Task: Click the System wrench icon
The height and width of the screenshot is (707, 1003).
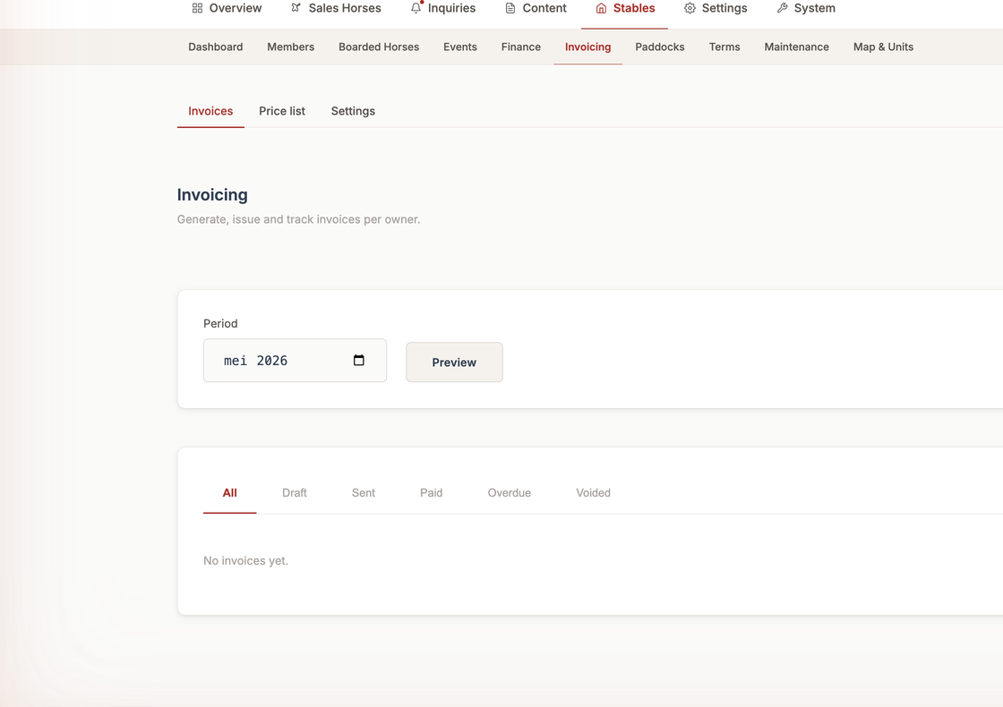Action: pos(783,8)
